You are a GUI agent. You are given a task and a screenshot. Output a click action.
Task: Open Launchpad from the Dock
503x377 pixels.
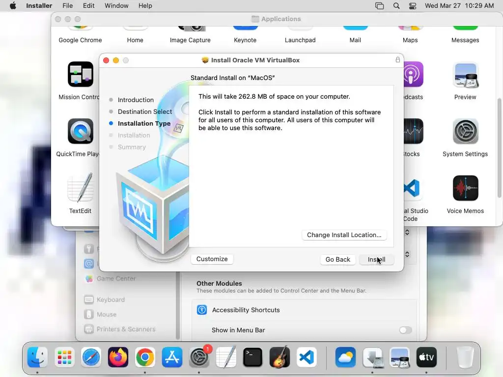click(x=64, y=357)
